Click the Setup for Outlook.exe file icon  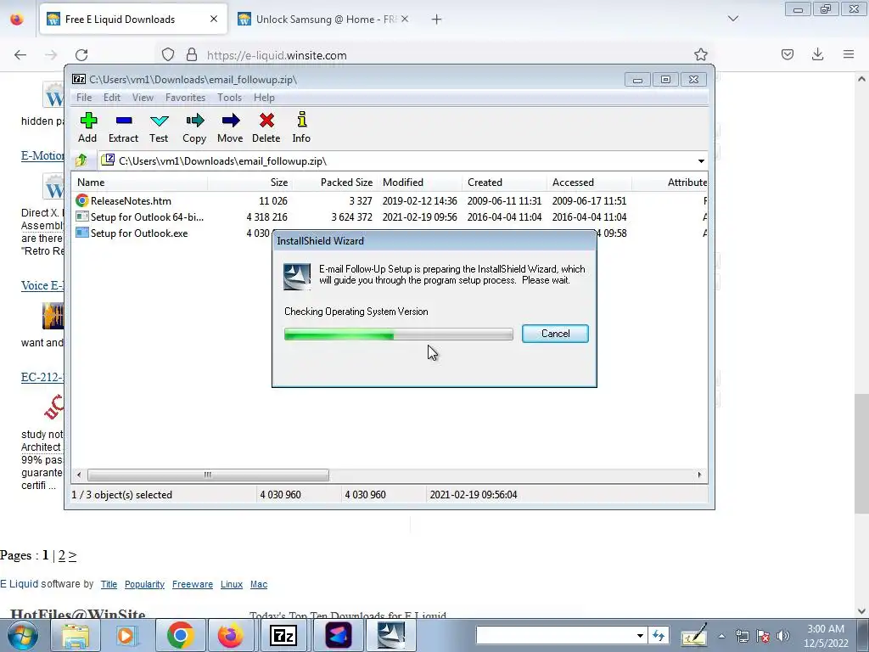[x=82, y=233]
